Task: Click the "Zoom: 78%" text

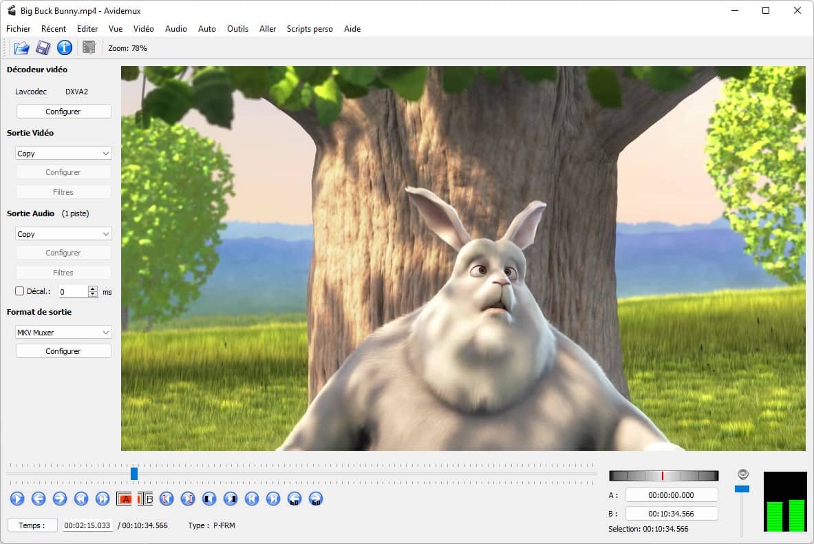Action: (x=128, y=48)
